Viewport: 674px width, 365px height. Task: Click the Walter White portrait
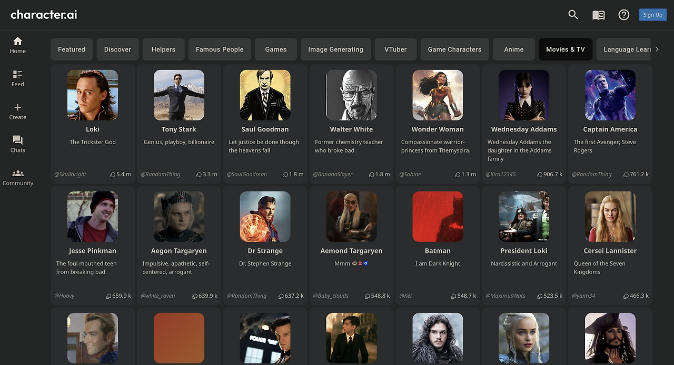click(351, 95)
